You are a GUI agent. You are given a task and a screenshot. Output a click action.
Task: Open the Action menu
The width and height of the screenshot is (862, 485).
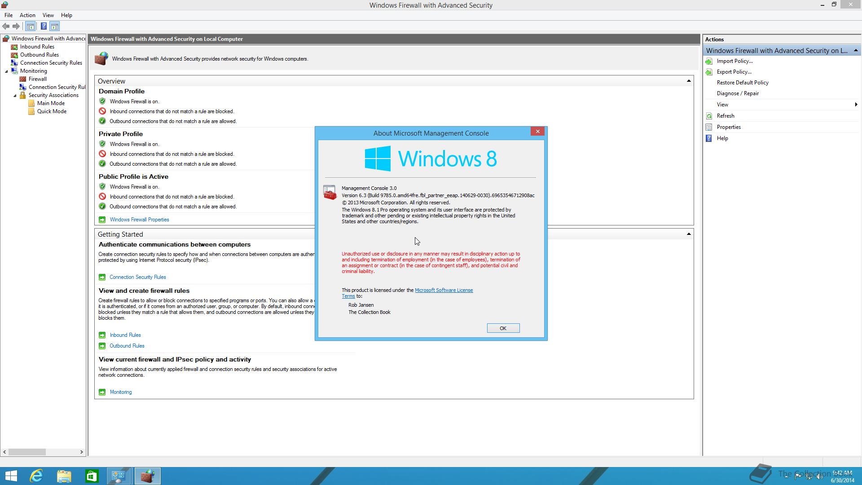coord(27,15)
